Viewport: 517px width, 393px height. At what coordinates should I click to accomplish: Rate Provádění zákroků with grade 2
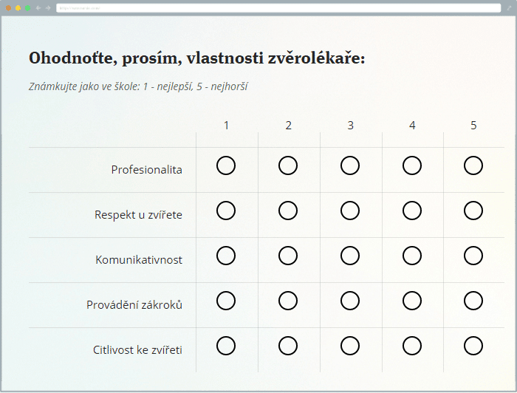click(x=288, y=301)
